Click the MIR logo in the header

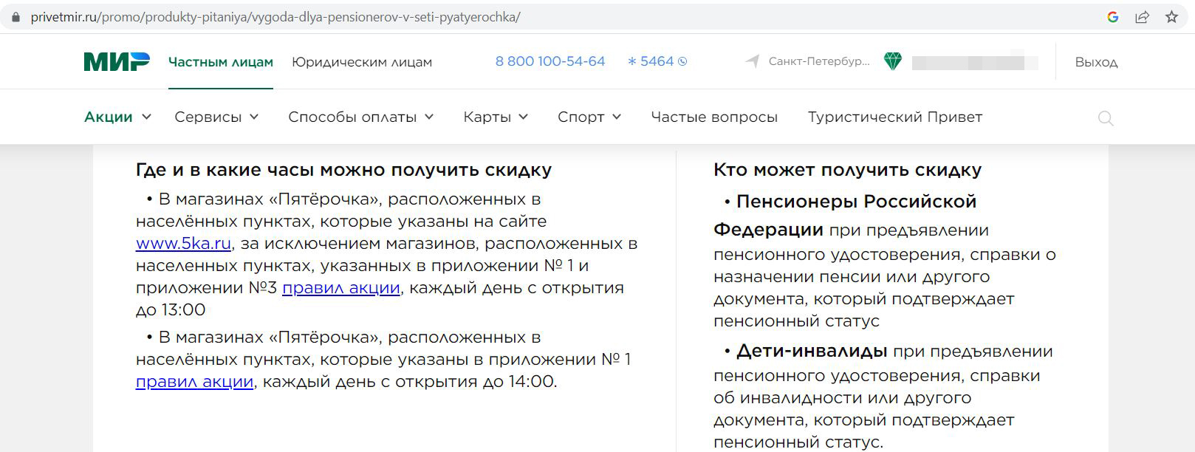click(x=117, y=62)
